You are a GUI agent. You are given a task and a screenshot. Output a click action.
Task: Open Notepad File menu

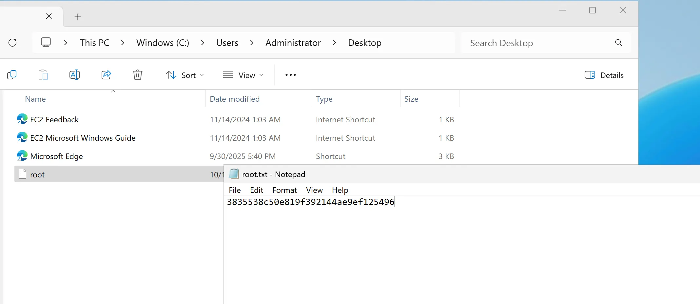(x=235, y=190)
